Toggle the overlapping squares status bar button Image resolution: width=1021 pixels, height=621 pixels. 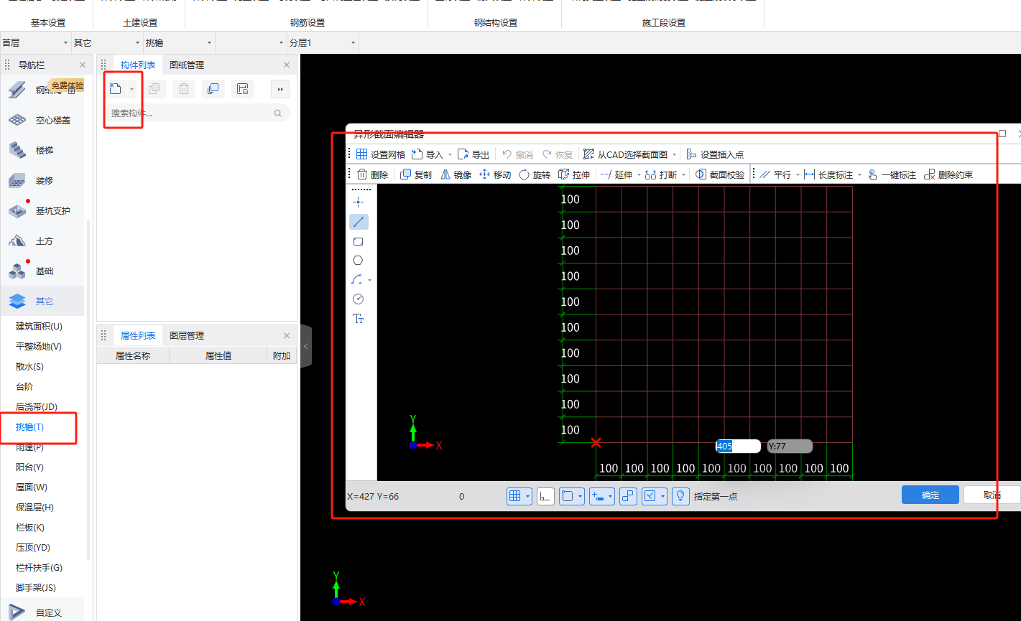point(628,496)
